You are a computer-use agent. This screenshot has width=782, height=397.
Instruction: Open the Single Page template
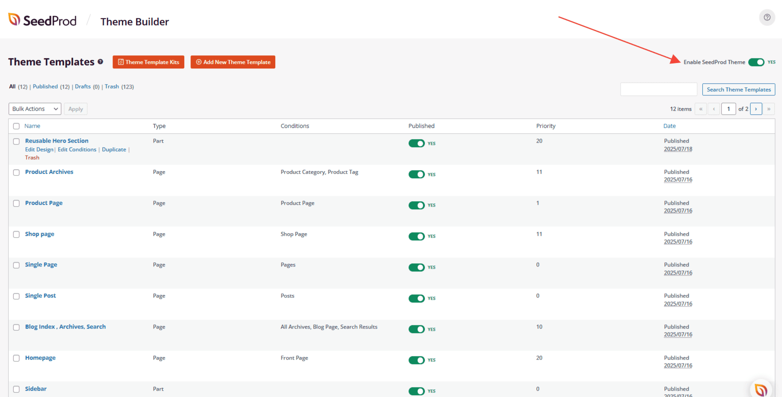41,265
